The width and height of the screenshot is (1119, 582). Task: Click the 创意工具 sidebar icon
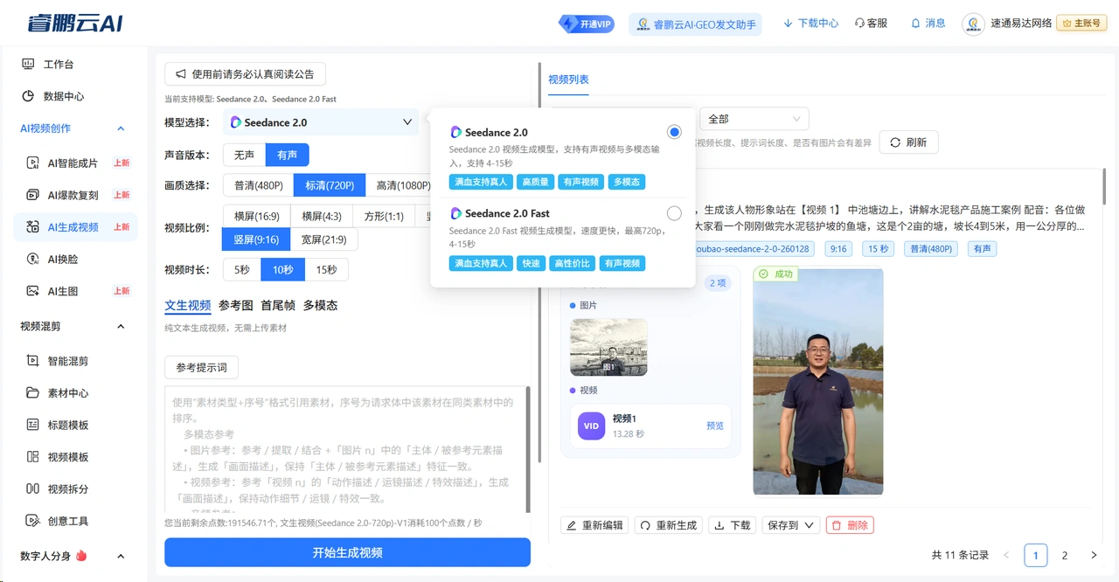32,521
